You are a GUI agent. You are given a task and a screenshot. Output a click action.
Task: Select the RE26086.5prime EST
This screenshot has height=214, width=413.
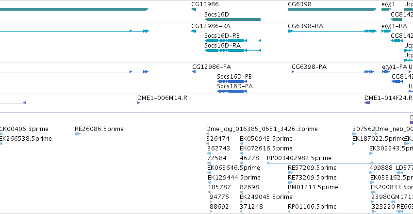[78, 134]
